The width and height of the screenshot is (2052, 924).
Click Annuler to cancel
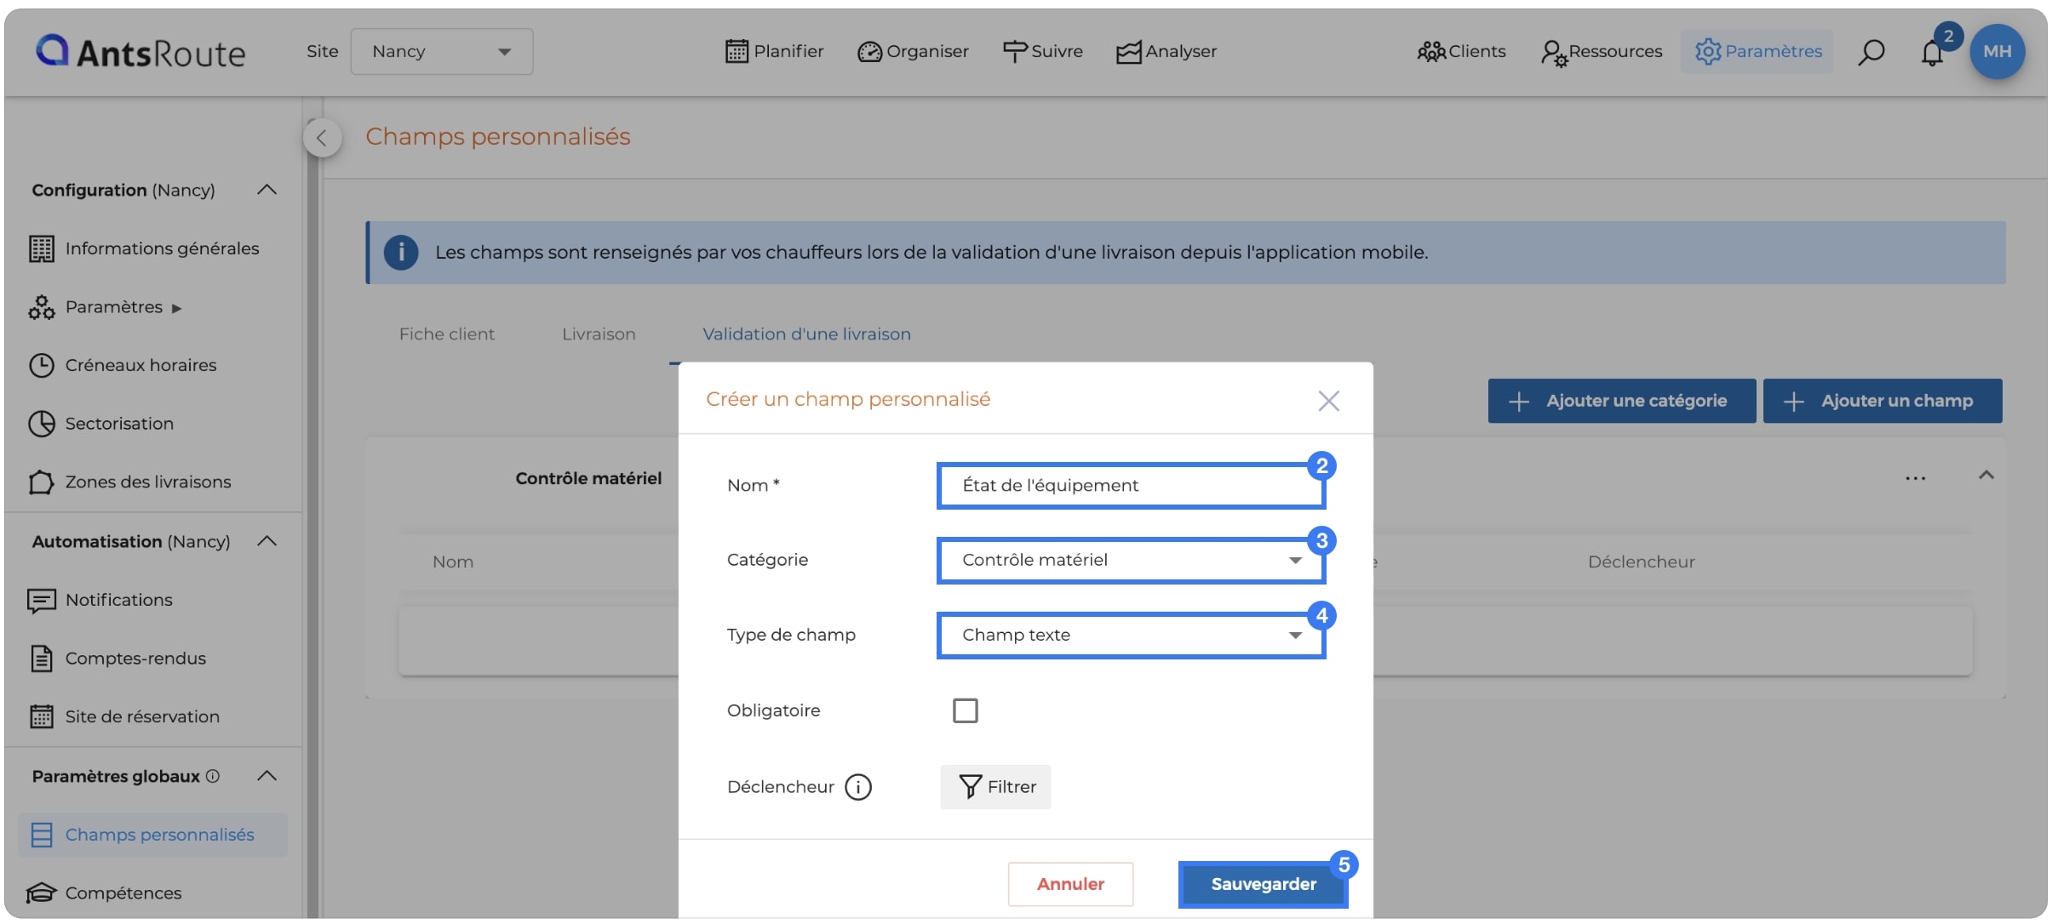(x=1070, y=884)
